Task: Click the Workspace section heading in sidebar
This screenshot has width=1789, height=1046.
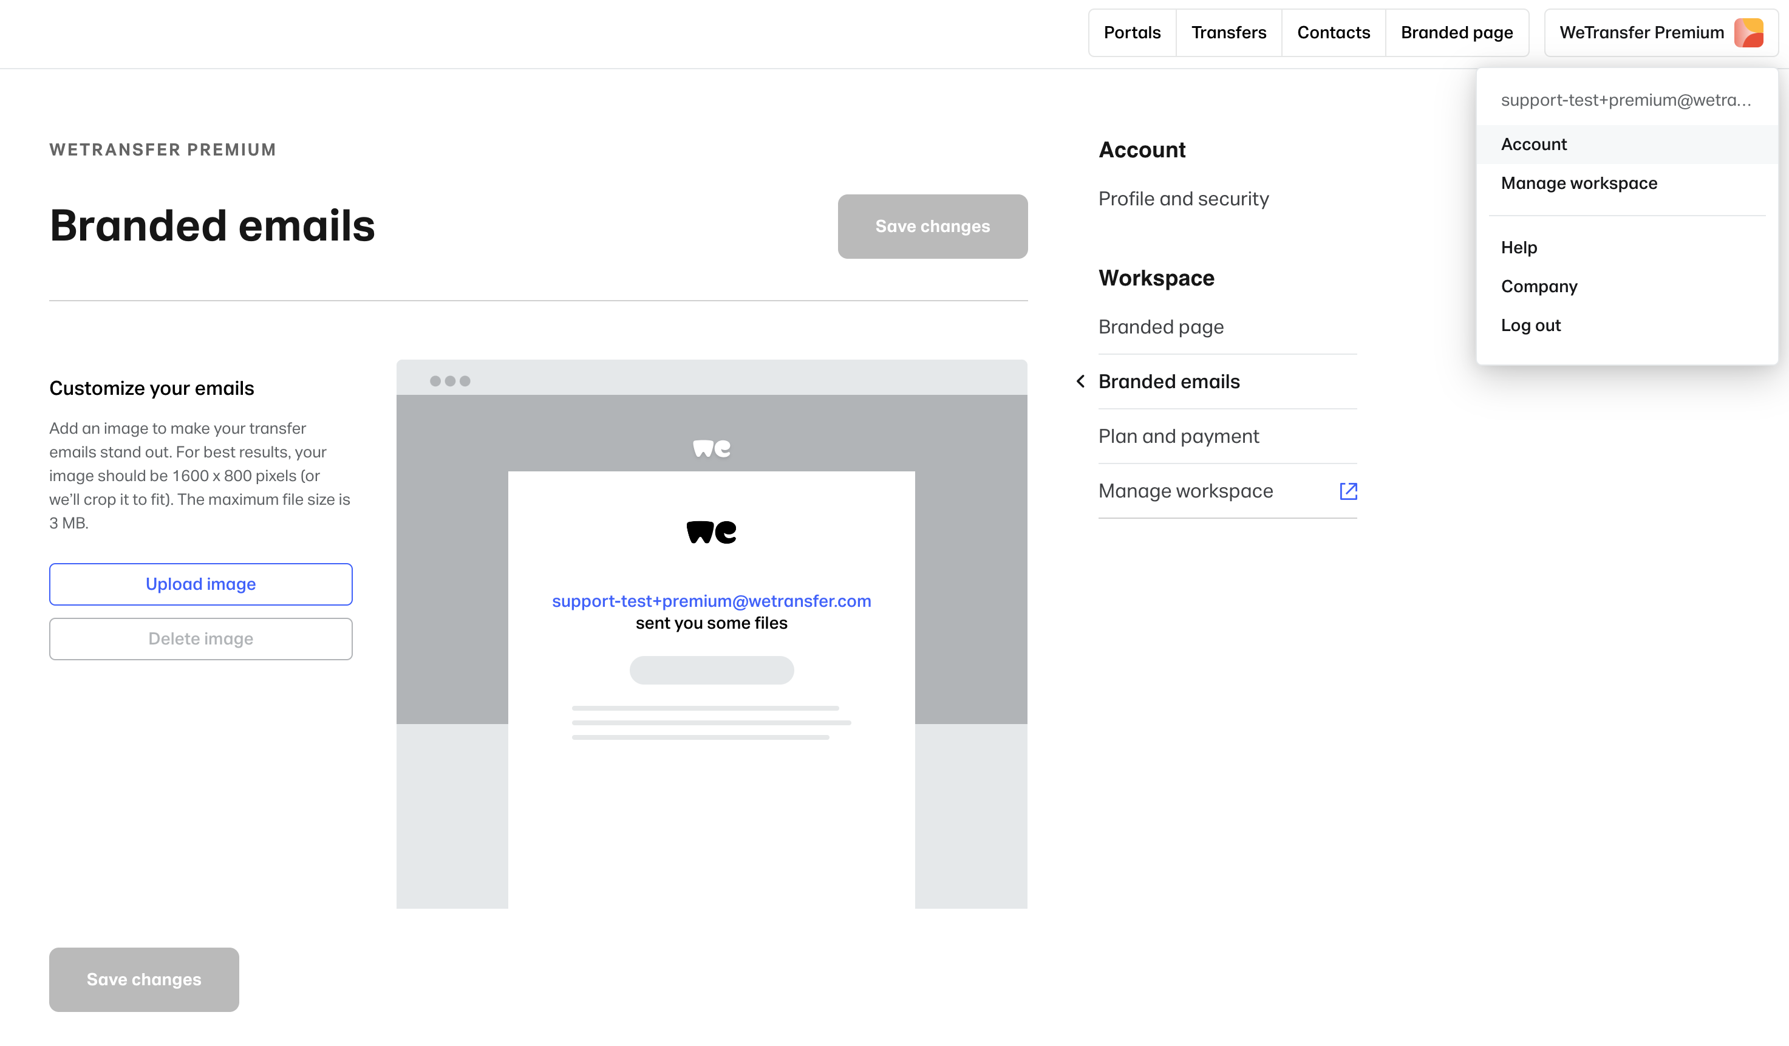Action: pyautogui.click(x=1156, y=278)
